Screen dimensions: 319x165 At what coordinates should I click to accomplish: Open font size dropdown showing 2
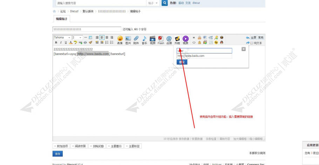pyautogui.click(x=77, y=37)
